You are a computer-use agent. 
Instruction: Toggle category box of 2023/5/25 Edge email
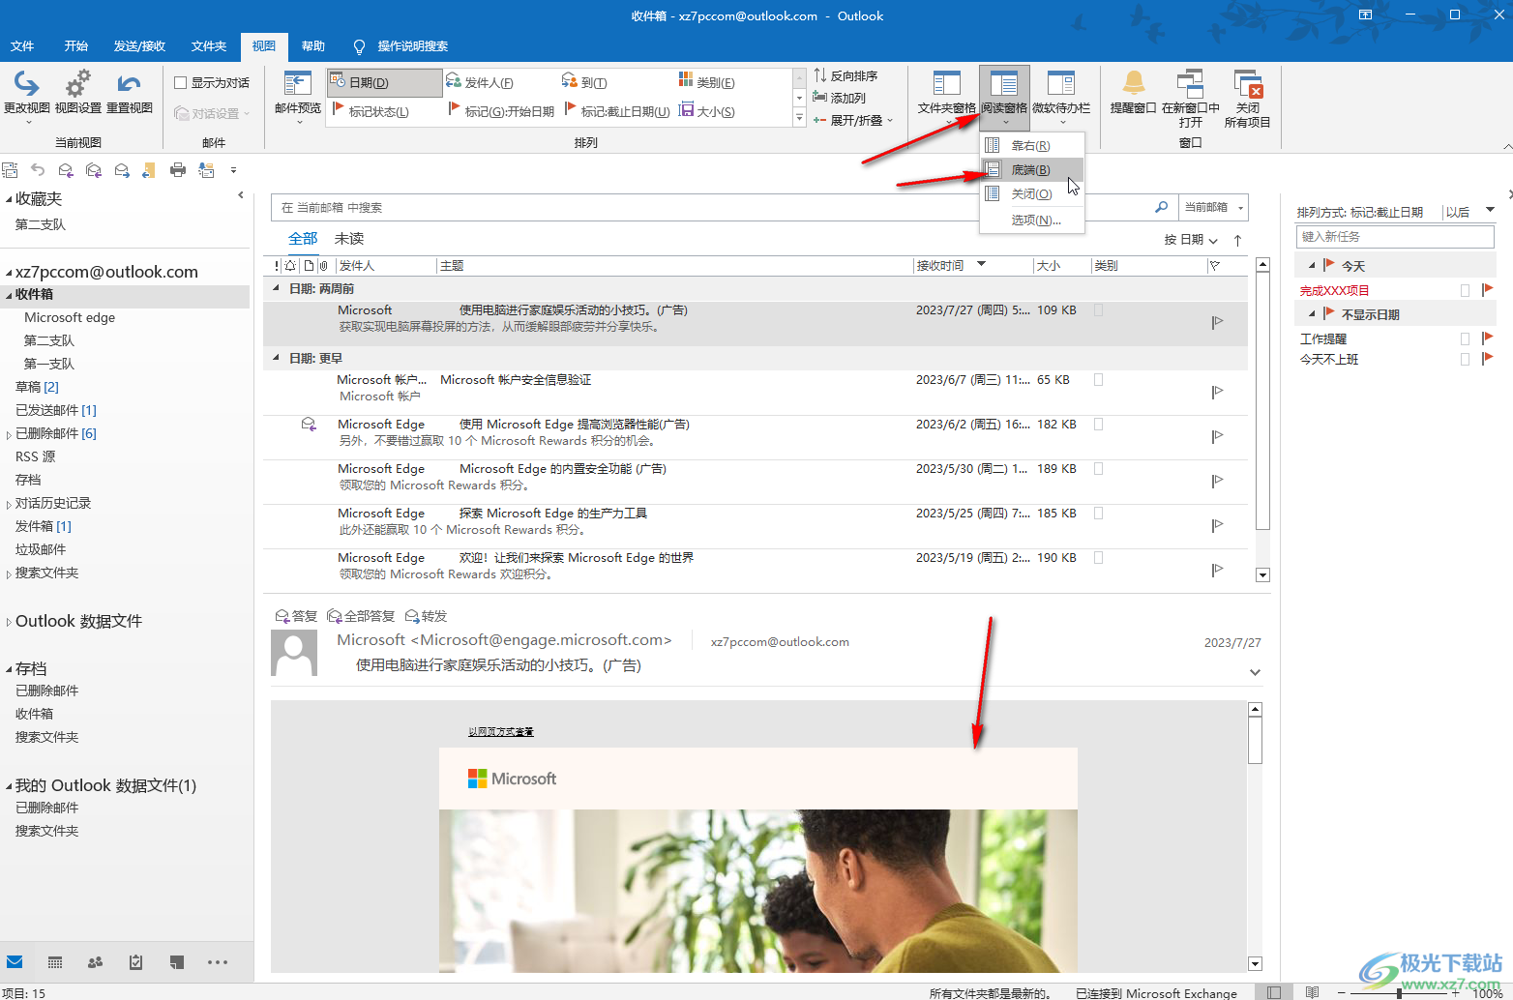[1099, 514]
